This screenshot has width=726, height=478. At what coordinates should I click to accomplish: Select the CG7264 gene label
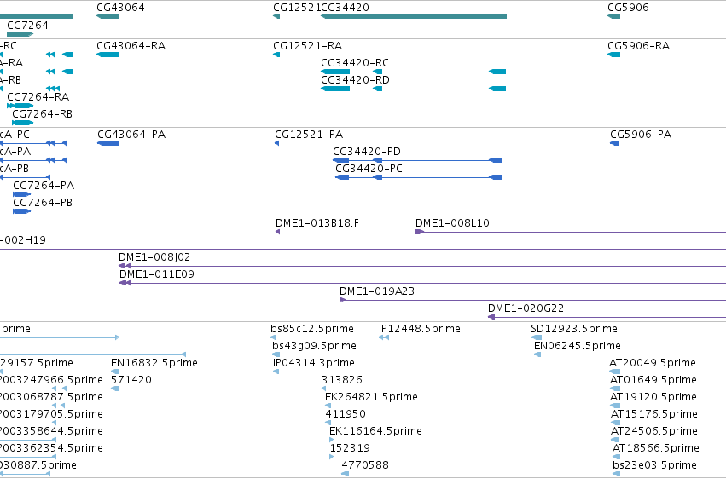coord(27,25)
